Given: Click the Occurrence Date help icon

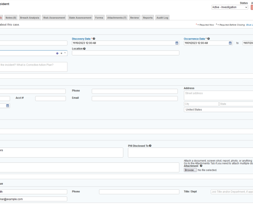Looking at the screenshot, I should [x=208, y=39].
